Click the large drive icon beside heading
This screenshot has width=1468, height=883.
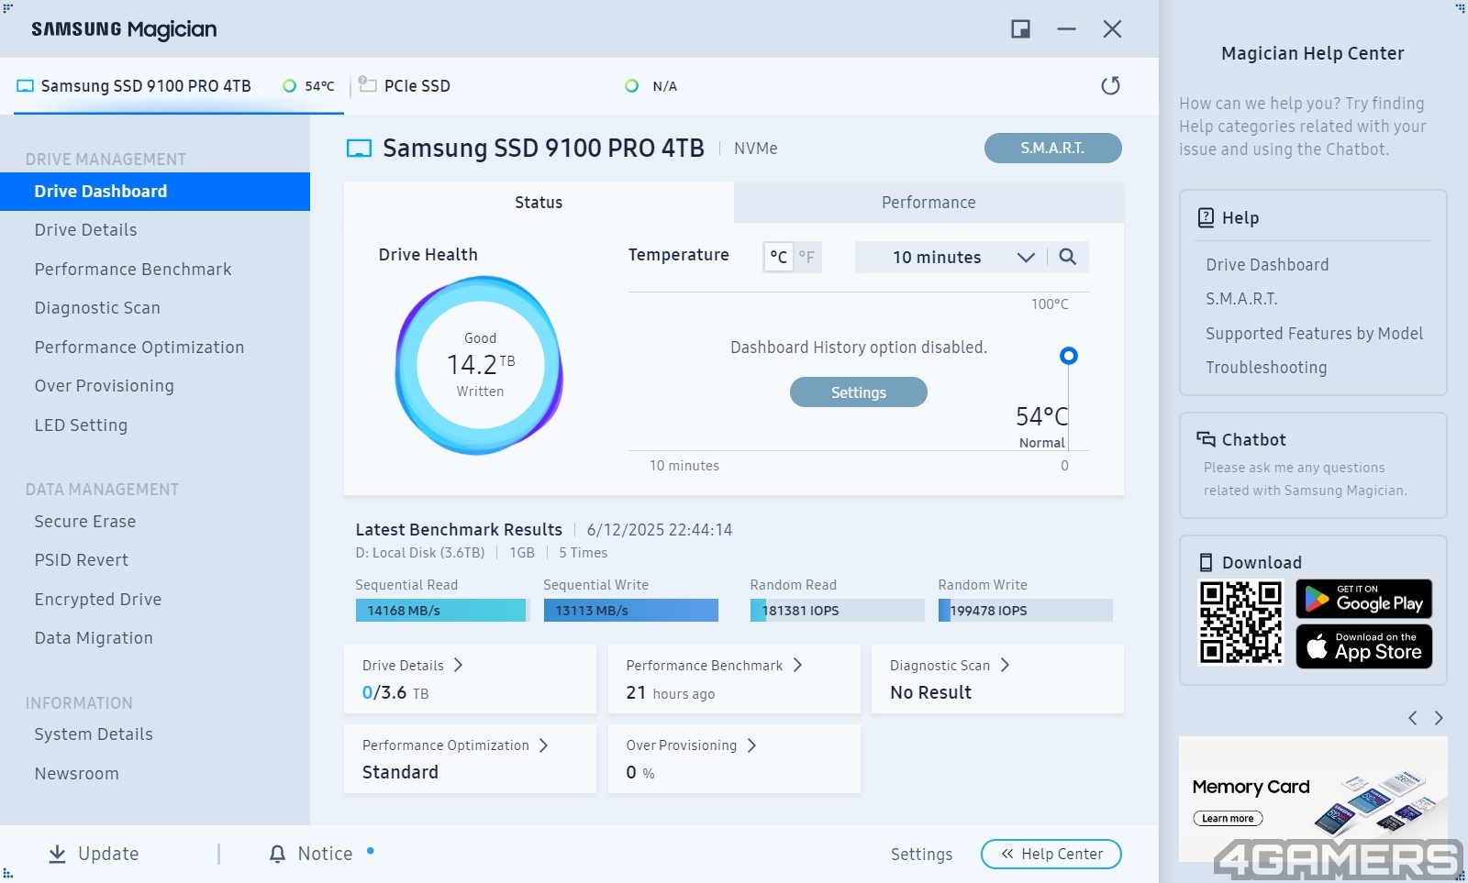click(359, 149)
